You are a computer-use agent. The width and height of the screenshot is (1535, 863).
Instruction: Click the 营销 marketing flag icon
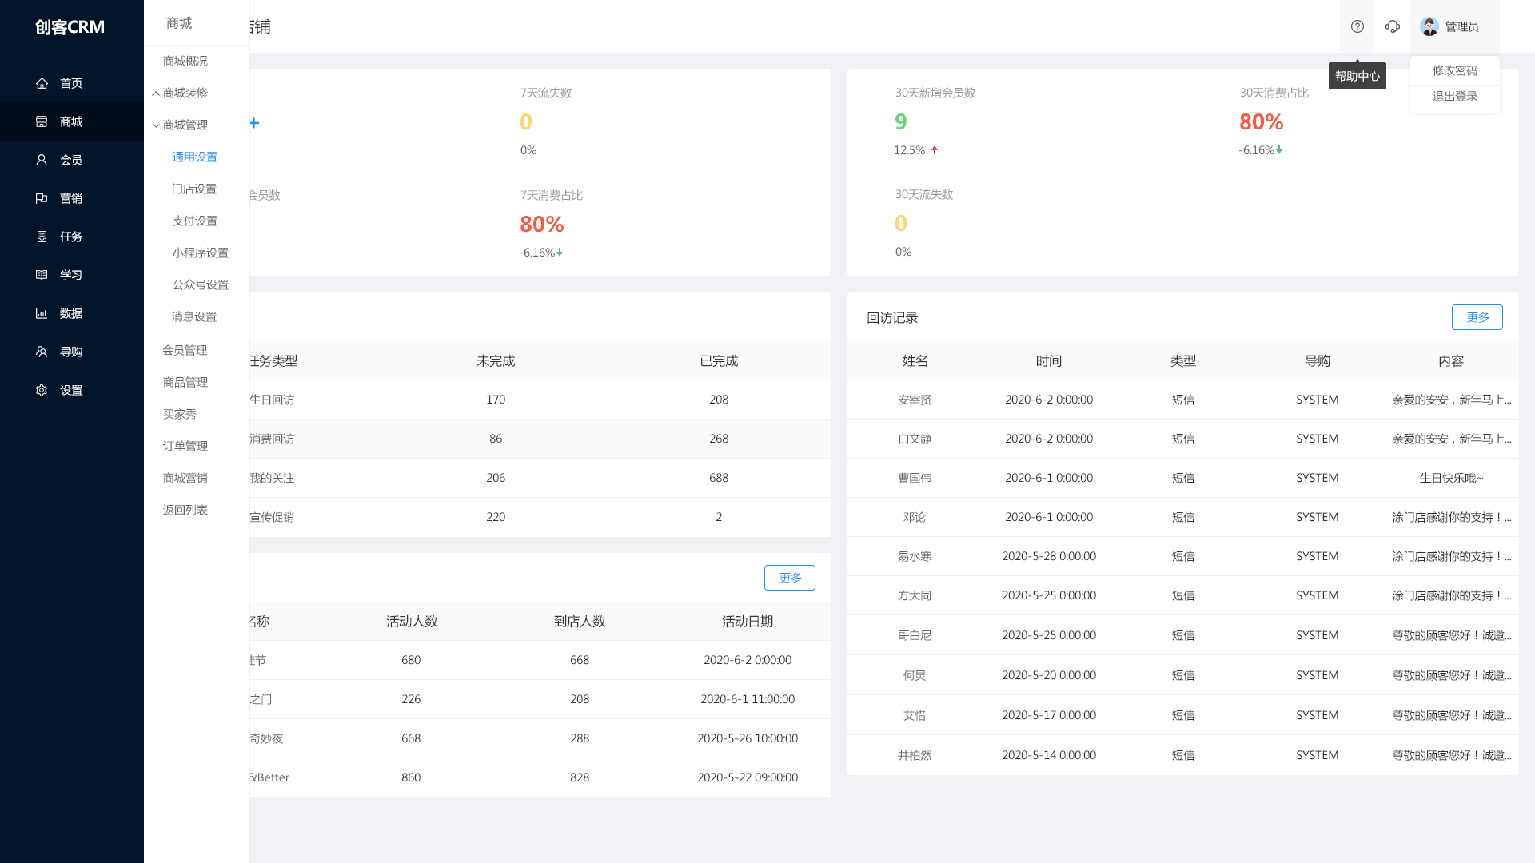(x=42, y=198)
